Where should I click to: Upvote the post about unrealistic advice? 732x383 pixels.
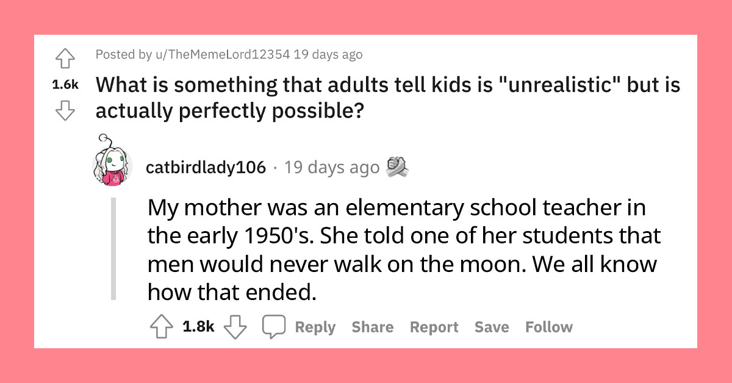tap(65, 59)
